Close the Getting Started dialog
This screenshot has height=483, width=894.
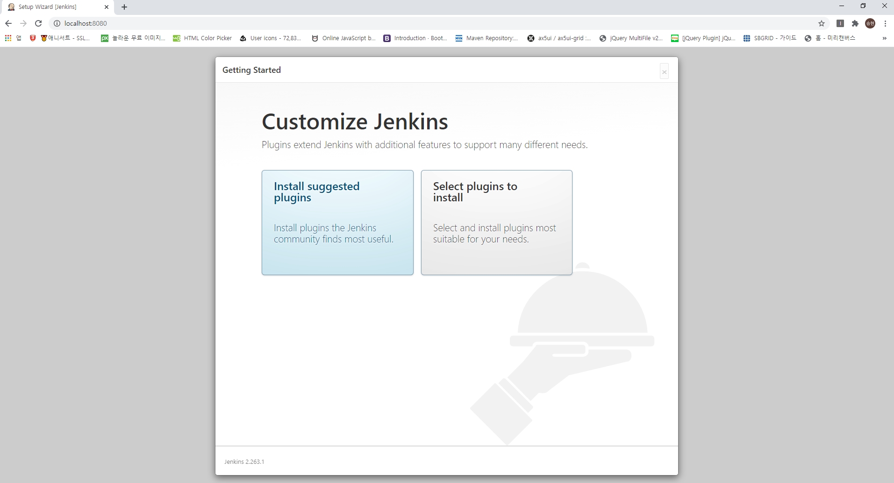[x=664, y=71]
